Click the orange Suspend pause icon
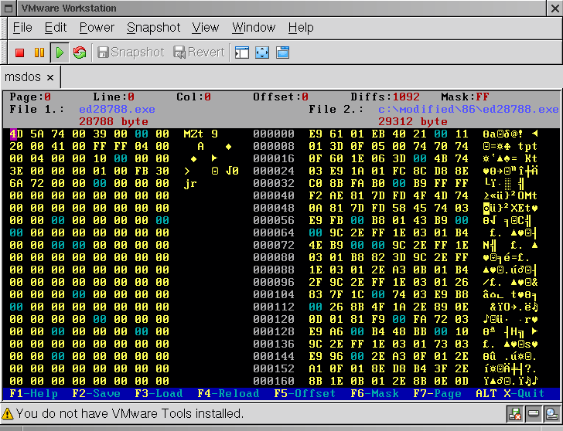The image size is (563, 431). (x=39, y=53)
